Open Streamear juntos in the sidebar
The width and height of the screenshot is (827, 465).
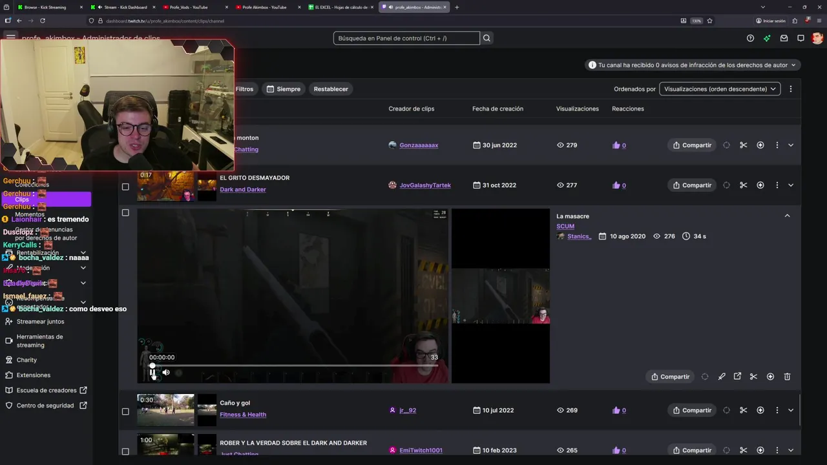pyautogui.click(x=40, y=322)
